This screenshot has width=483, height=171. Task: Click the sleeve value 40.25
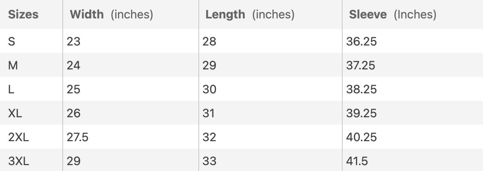tap(361, 137)
